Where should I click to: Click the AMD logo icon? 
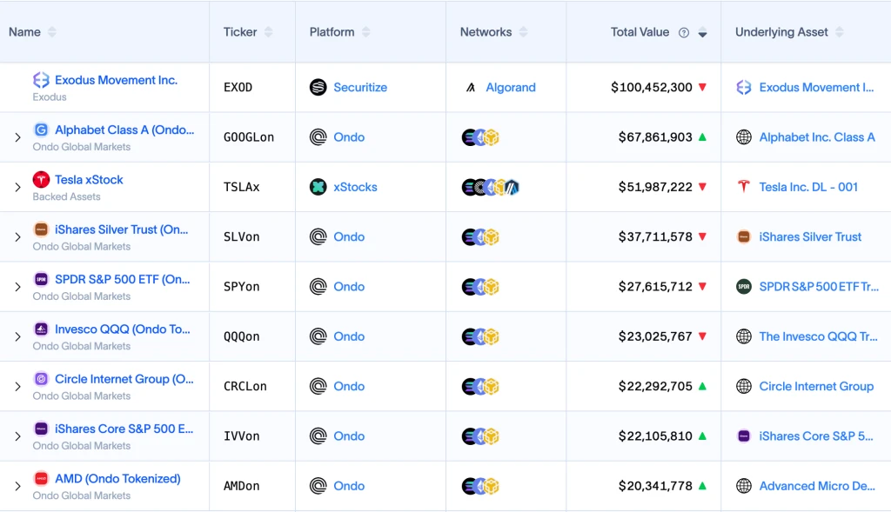click(41, 479)
